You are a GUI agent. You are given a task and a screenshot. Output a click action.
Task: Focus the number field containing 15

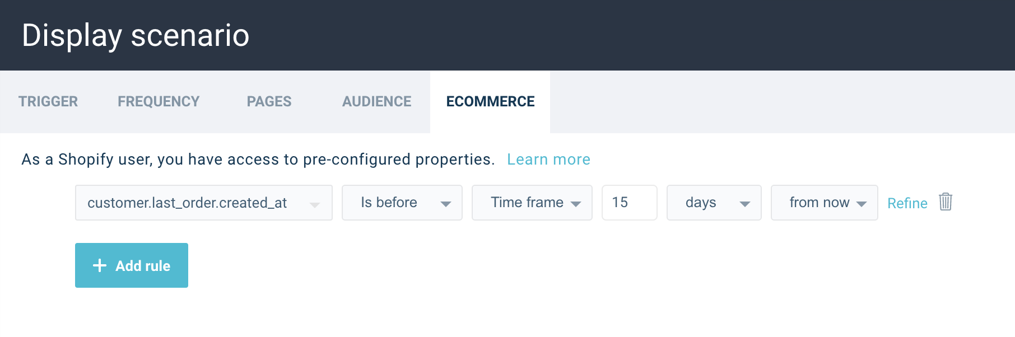click(629, 203)
